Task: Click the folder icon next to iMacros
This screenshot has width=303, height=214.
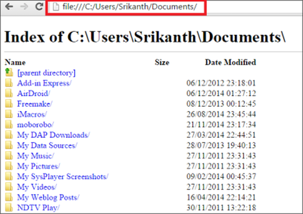Action: tap(9, 114)
